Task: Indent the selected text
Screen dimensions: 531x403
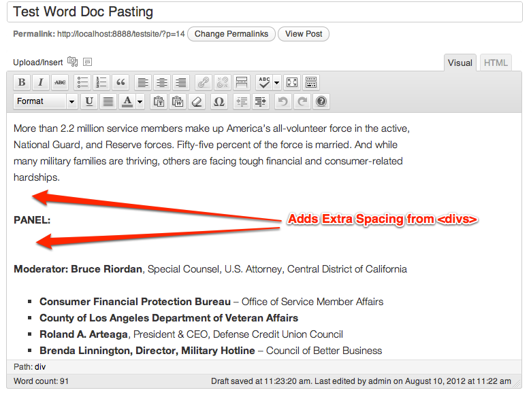Action: pyautogui.click(x=261, y=101)
